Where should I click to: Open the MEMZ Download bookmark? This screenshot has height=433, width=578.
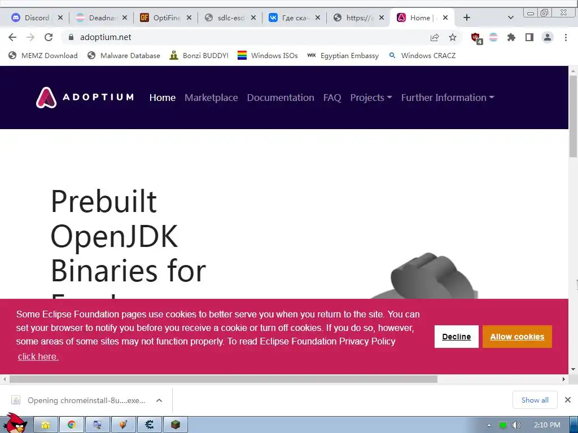43,56
